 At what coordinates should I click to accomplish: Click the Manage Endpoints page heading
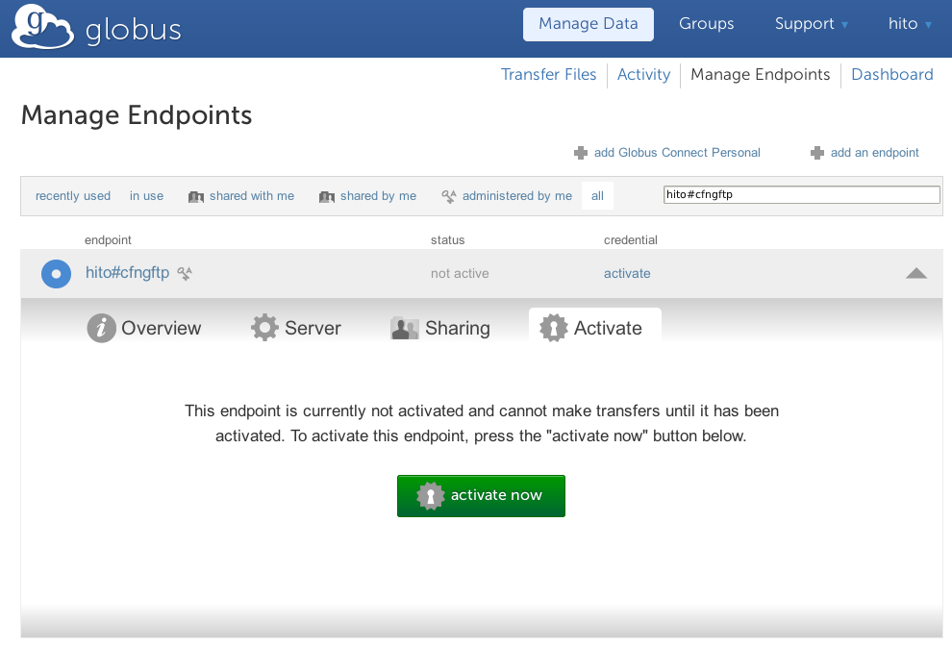click(137, 115)
